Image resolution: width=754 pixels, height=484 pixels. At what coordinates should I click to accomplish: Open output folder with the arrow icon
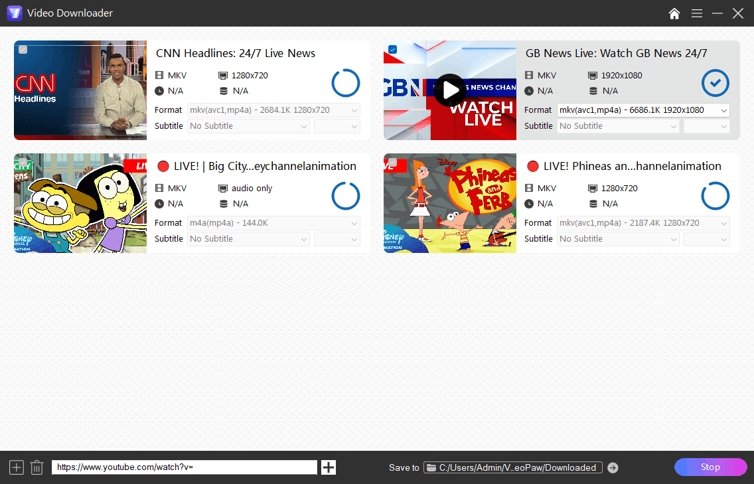click(x=613, y=467)
